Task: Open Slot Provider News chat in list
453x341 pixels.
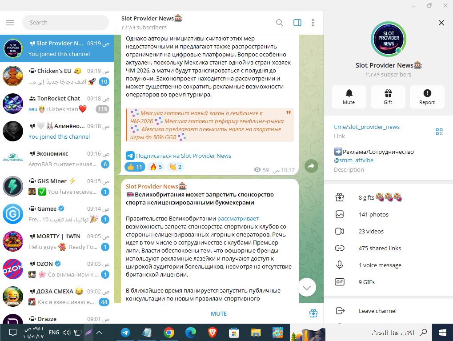Action: tap(57, 48)
